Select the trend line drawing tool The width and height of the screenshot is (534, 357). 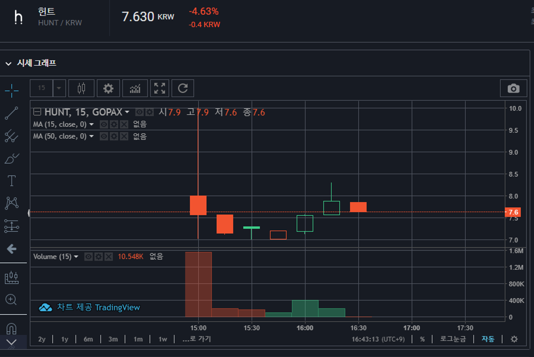[x=11, y=113]
